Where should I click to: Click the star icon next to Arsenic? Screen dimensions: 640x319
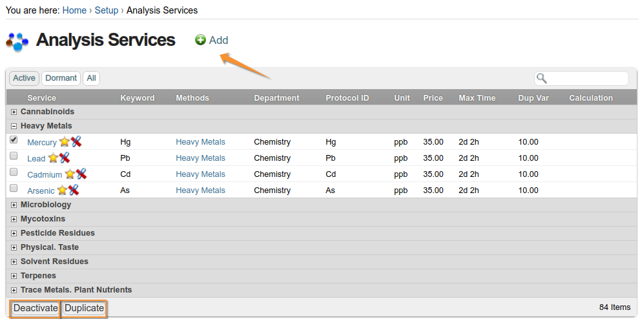(x=62, y=190)
